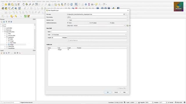This screenshot has width=186, height=104.
Task: Open Scale dropdown in status bar
Action: pos(136,103)
